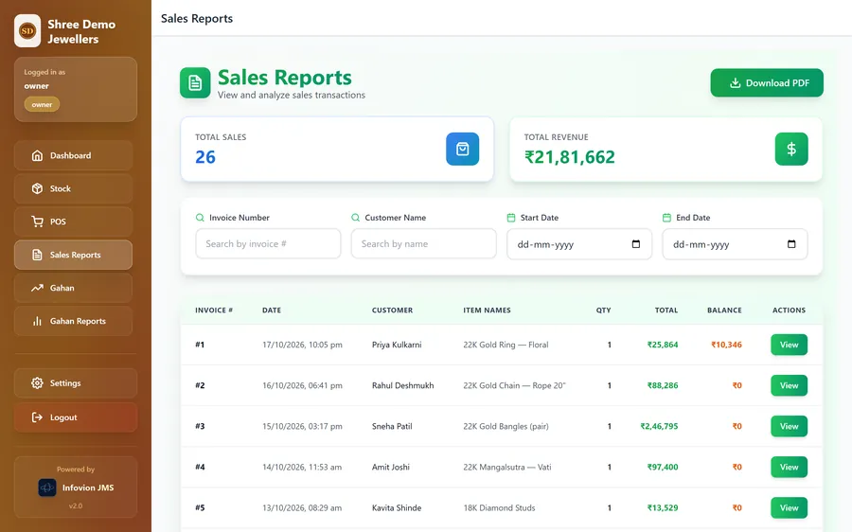View invoice #2 for Rahul Deshmukh
Image resolution: width=852 pixels, height=532 pixels.
pos(789,385)
